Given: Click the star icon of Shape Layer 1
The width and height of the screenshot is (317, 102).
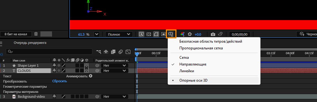Looking at the screenshot, I should tap(14, 65).
